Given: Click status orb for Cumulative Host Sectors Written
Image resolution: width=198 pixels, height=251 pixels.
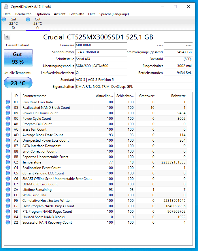Looking at the screenshot, I should pyautogui.click(x=8, y=200).
